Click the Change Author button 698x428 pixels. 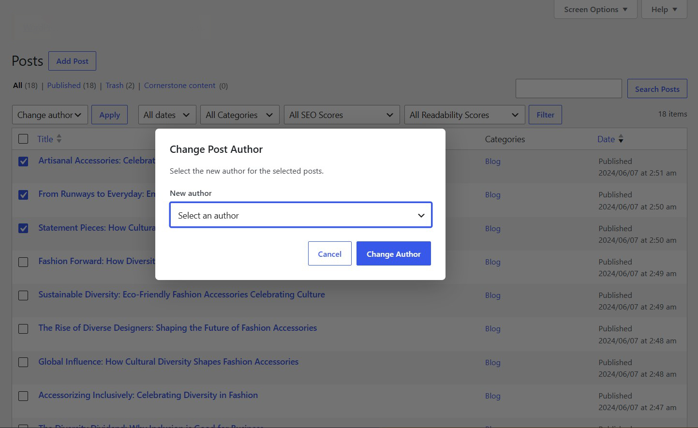(x=393, y=253)
